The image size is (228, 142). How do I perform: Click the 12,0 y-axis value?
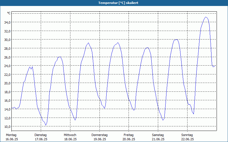(8, 118)
